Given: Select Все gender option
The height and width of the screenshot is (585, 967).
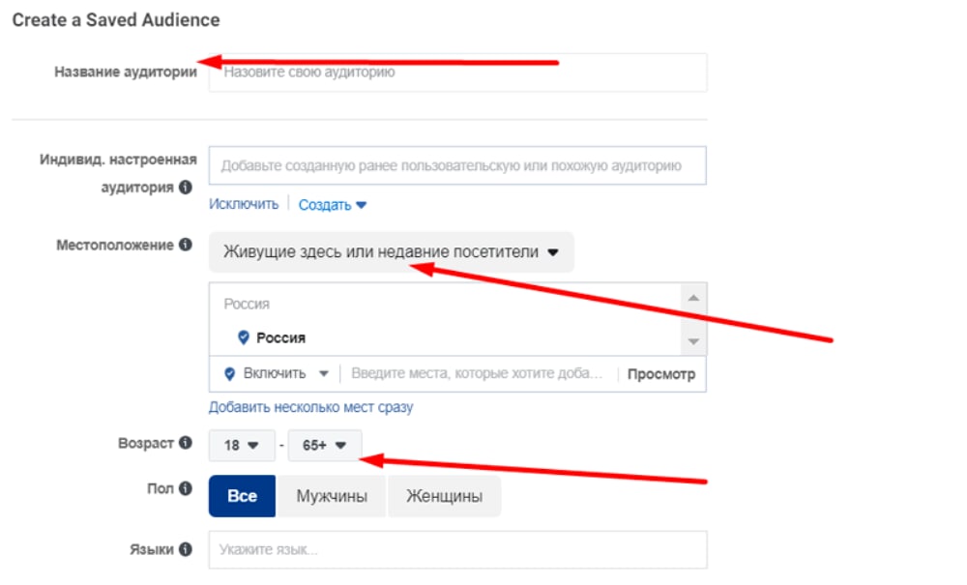Looking at the screenshot, I should (x=242, y=496).
